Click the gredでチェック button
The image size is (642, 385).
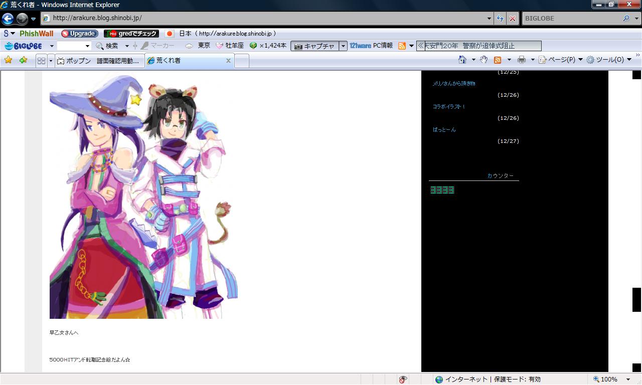click(x=131, y=34)
